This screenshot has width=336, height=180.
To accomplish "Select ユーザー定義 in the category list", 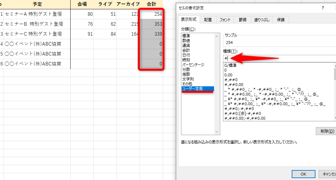I will (198, 89).
